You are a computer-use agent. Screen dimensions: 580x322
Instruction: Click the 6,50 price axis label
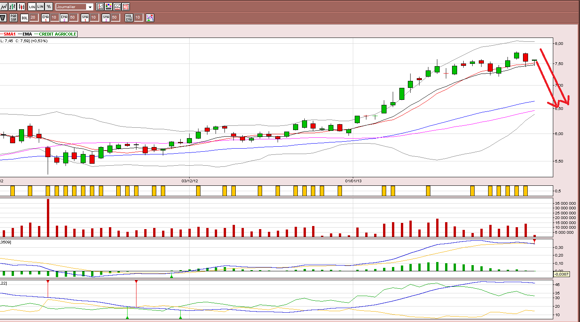pos(559,108)
